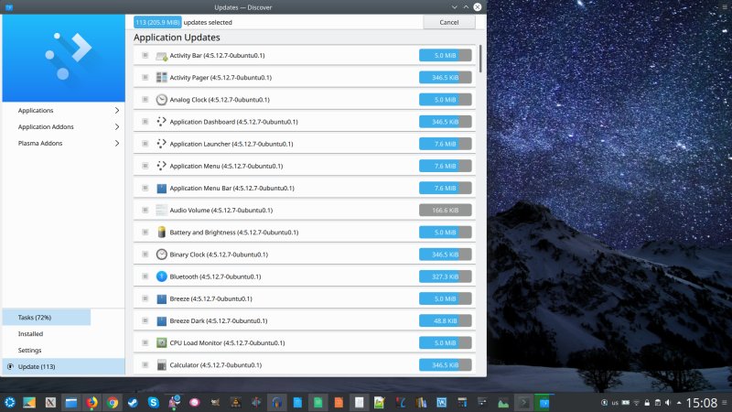This screenshot has width=732, height=412.
Task: Open Firefox from the taskbar
Action: (92, 402)
